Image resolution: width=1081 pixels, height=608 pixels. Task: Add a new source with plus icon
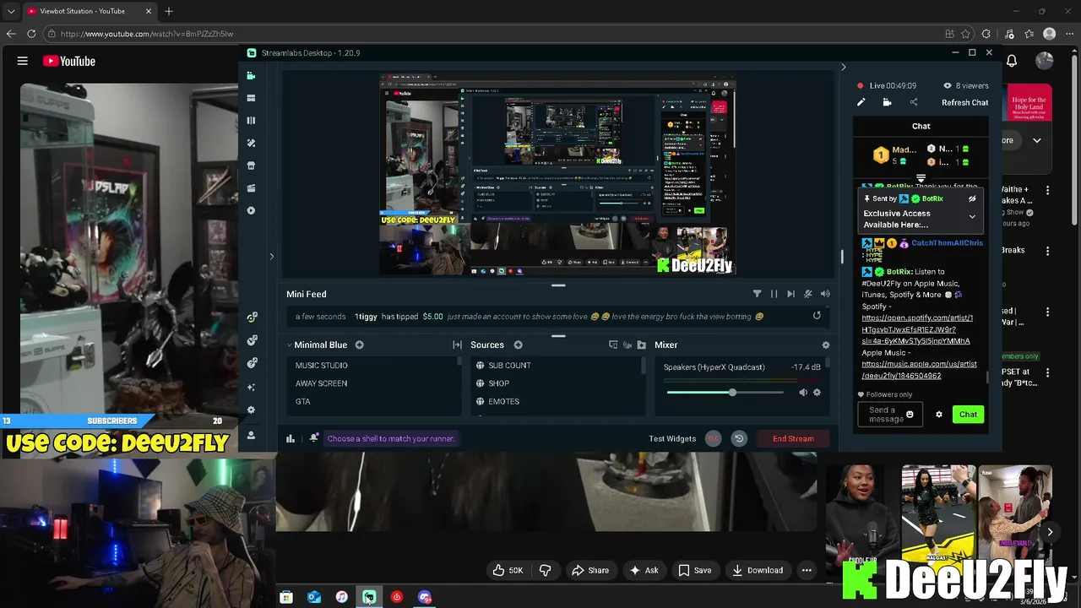(518, 345)
